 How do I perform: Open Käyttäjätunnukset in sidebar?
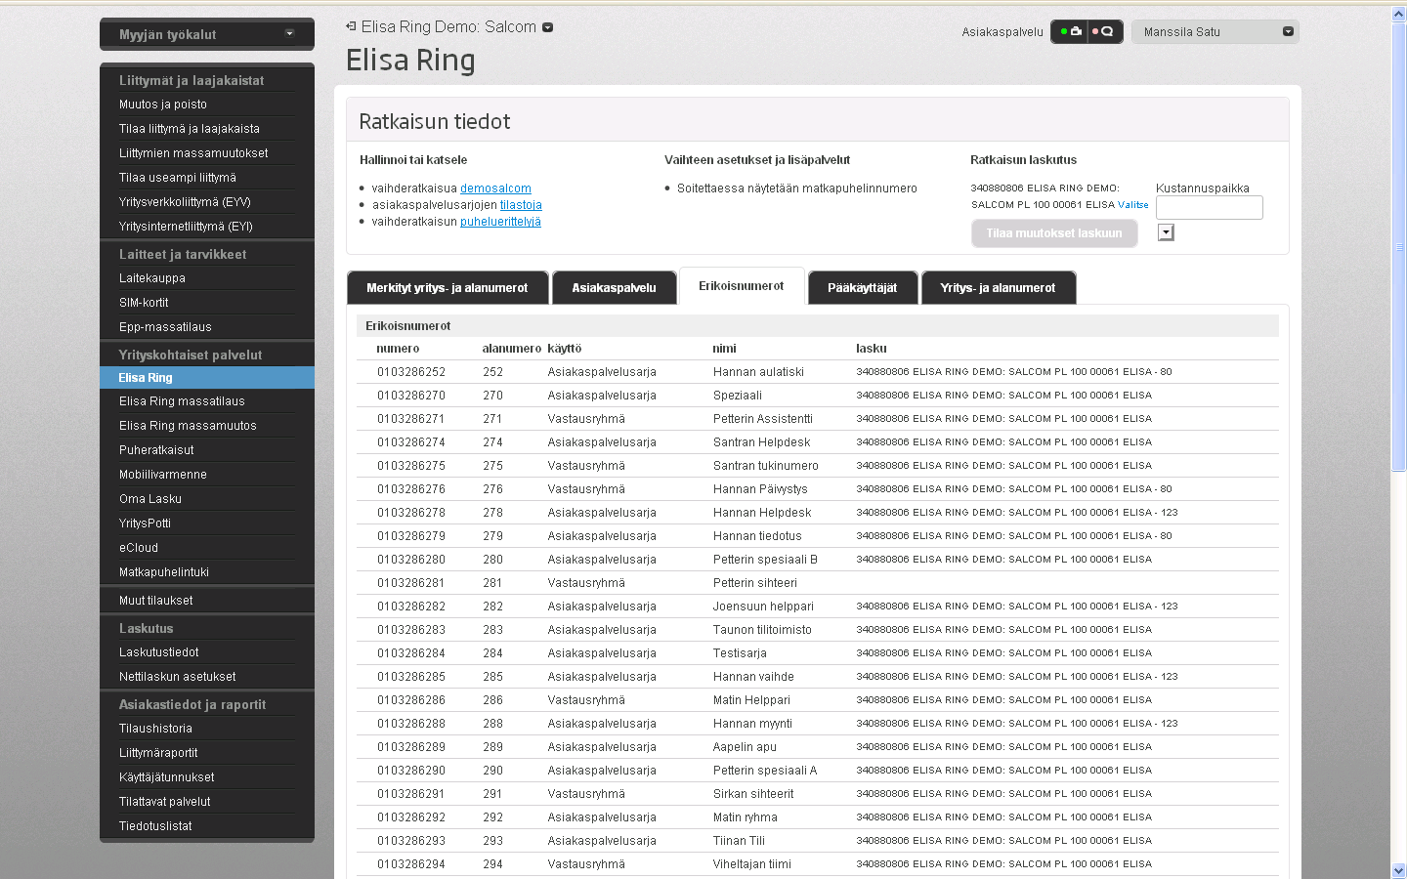(x=167, y=777)
